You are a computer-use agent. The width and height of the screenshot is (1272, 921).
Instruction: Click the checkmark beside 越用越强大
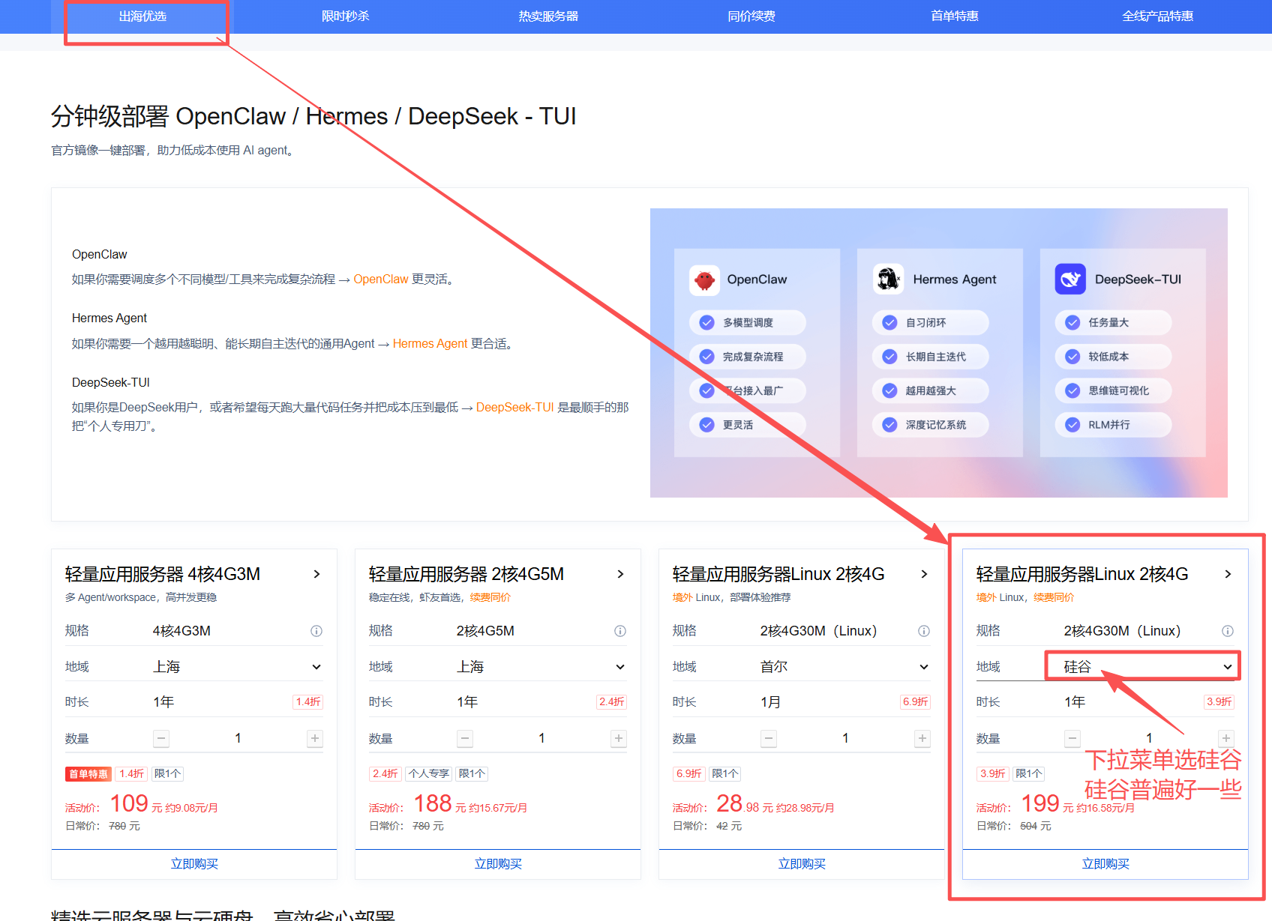click(889, 390)
